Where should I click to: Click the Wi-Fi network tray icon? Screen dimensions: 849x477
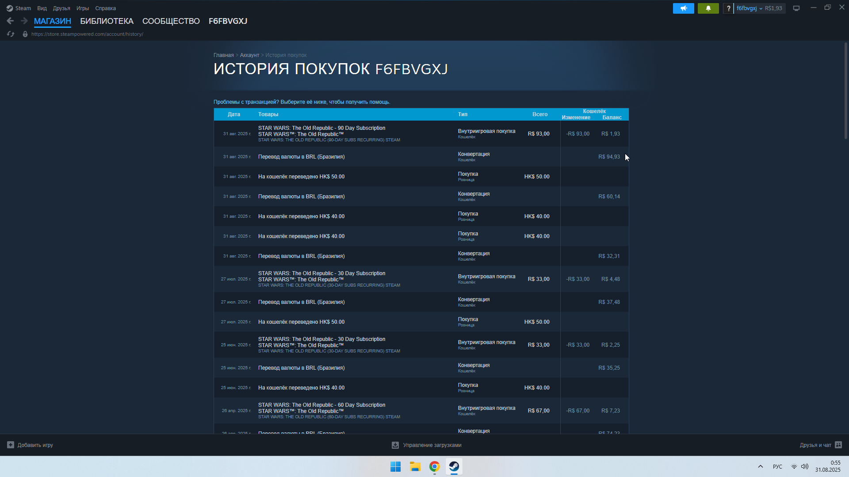[x=794, y=467]
